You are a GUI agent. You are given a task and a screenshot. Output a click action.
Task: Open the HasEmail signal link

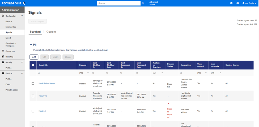pos(43,111)
